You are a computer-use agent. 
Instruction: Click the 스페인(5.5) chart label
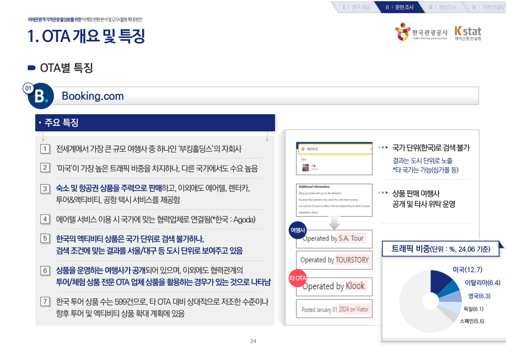point(472,321)
